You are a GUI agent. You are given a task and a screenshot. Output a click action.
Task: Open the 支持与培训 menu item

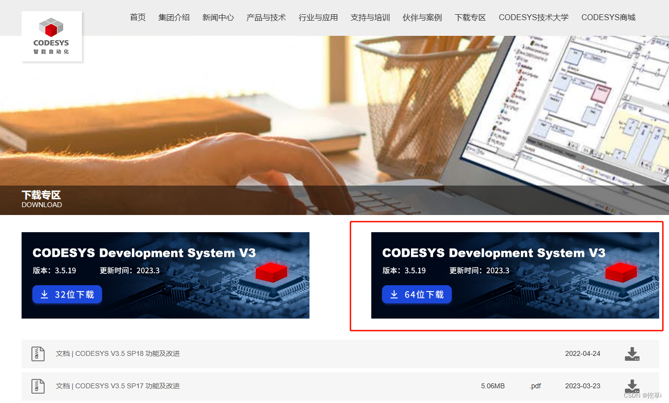pos(370,17)
